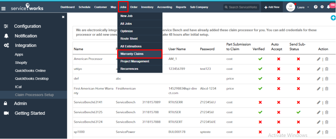Edit the First American Home Warranty row
The width and height of the screenshot is (336, 139).
pos(319,89)
